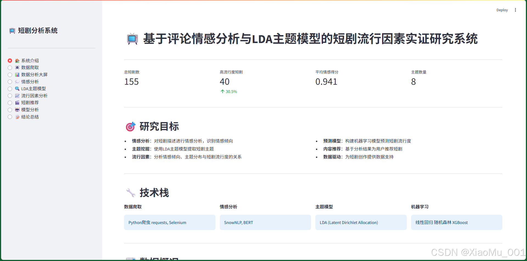
Task: Click the 主题挖掘 research goal bullet
Action: pyautogui.click(x=173, y=149)
